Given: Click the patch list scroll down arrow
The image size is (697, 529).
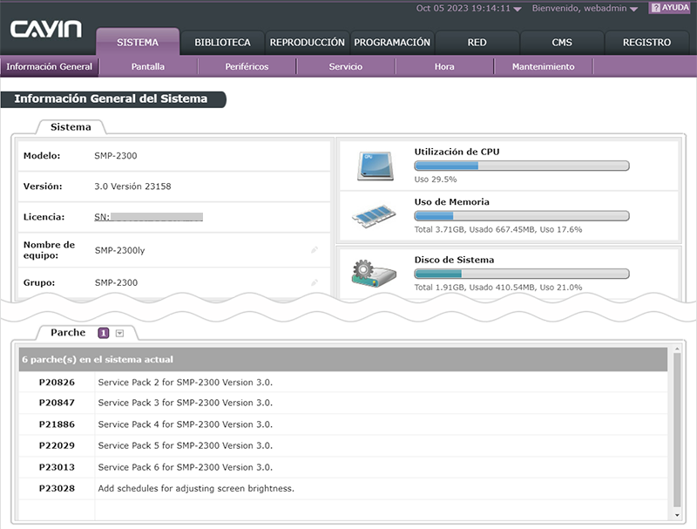Looking at the screenshot, I should 677,515.
